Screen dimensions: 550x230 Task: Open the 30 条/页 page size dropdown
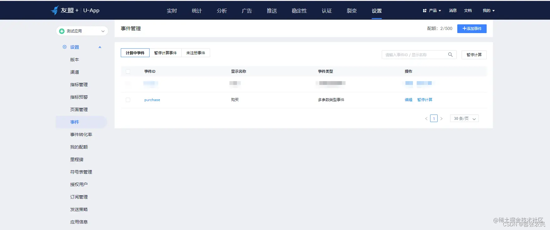point(464,119)
